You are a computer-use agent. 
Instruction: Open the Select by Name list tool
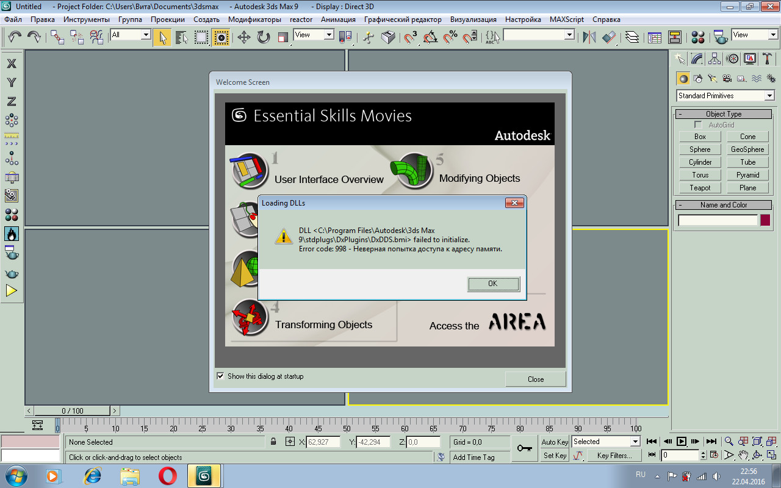click(x=182, y=37)
